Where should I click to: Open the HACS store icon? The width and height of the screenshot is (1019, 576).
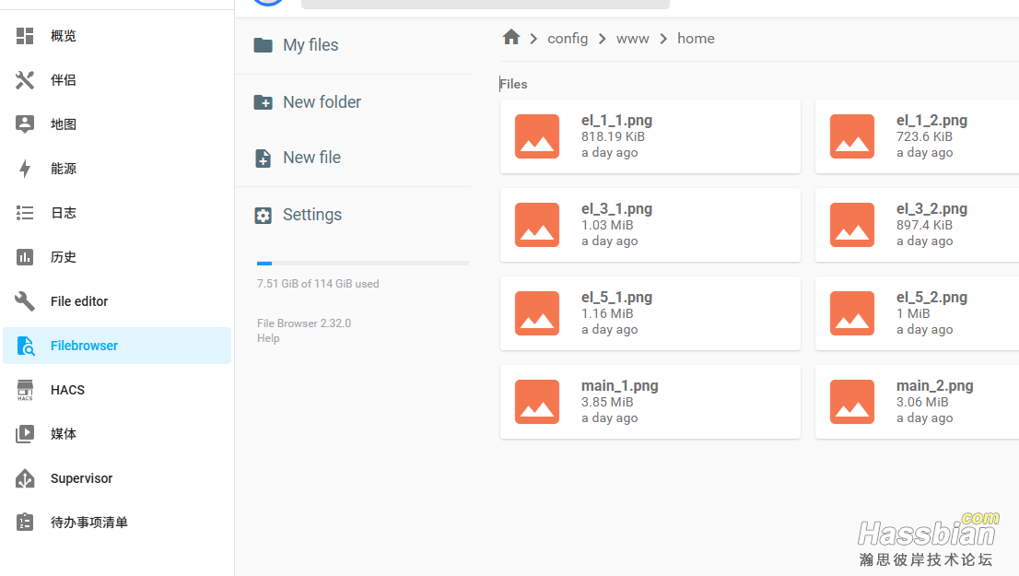point(25,390)
